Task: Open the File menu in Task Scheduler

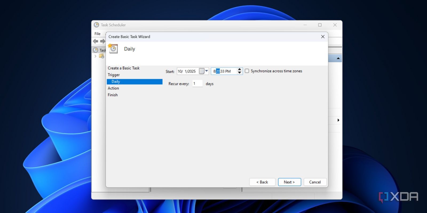Action: pyautogui.click(x=97, y=34)
